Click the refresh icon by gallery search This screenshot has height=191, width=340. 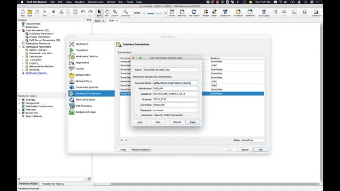[x=89, y=179]
